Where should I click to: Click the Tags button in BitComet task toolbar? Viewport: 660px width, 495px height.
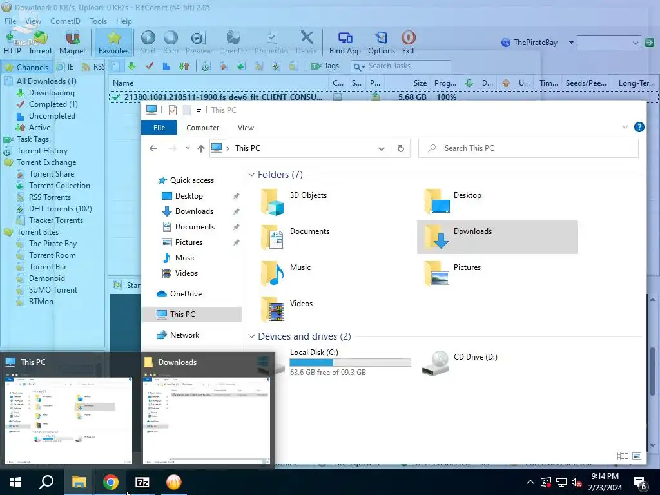325,66
